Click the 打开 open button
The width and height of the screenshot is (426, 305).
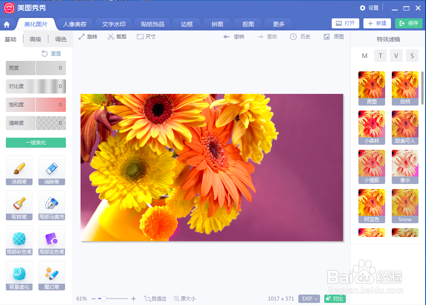click(x=345, y=23)
